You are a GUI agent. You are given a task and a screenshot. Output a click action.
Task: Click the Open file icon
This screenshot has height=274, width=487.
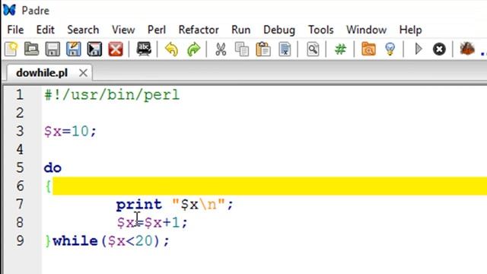point(32,49)
